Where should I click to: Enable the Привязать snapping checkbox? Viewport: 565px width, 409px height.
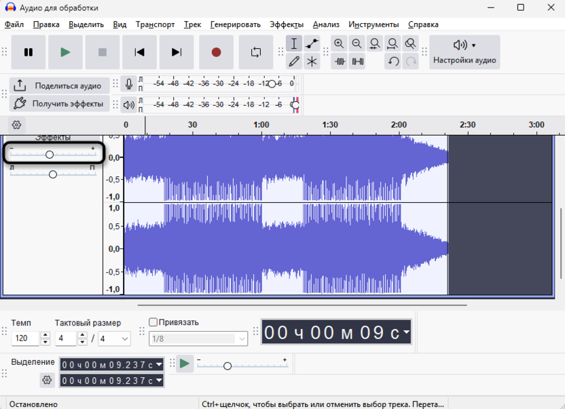[x=153, y=322]
